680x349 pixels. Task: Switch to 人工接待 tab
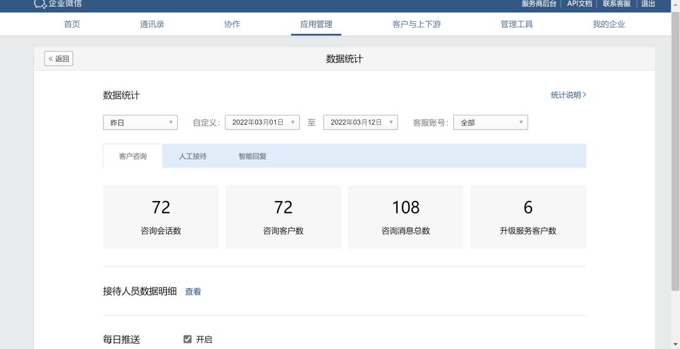193,156
